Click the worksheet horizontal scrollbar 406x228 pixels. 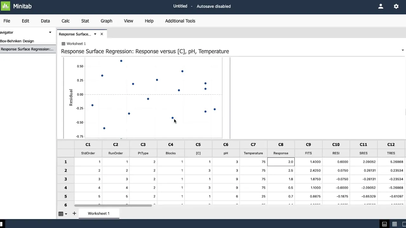click(x=113, y=205)
